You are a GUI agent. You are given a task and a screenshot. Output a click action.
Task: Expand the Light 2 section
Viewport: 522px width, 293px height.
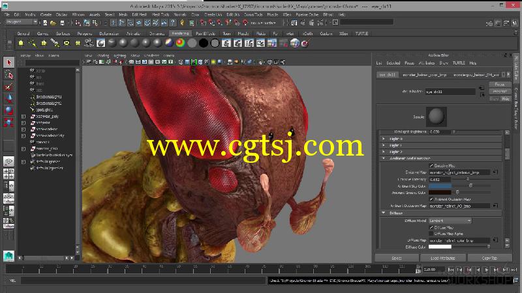point(384,152)
